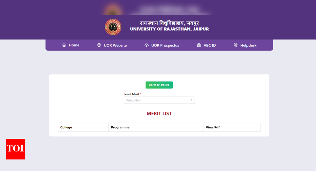Click the phone icon next to Helpdesk
This screenshot has height=171, width=316.
click(235, 45)
